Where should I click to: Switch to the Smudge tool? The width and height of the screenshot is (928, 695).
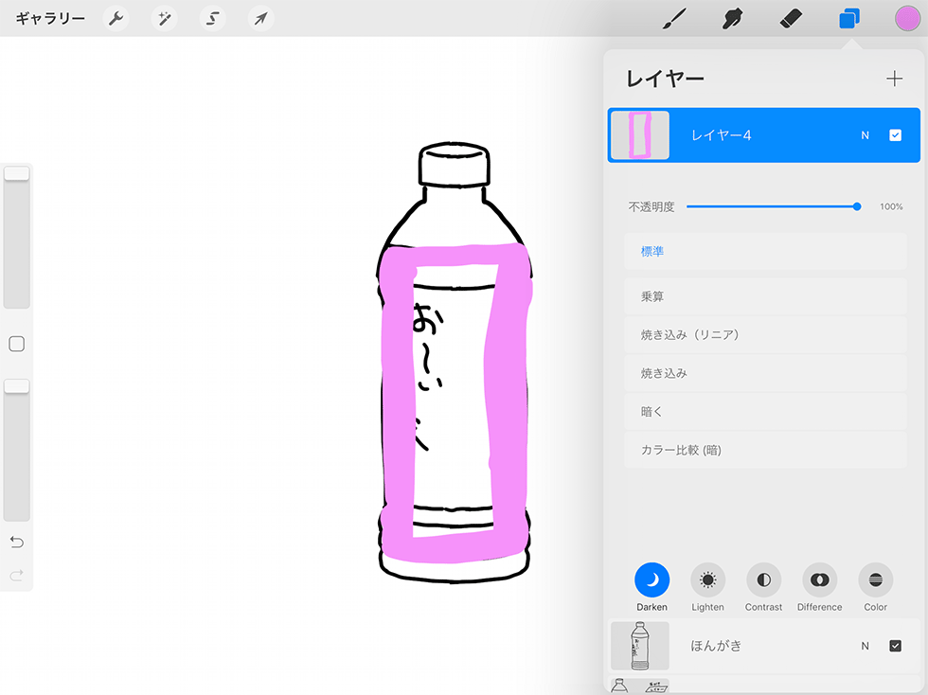coord(733,18)
